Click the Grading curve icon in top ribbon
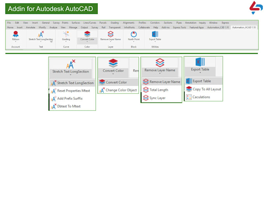This screenshot has width=264, height=197. coord(66,34)
